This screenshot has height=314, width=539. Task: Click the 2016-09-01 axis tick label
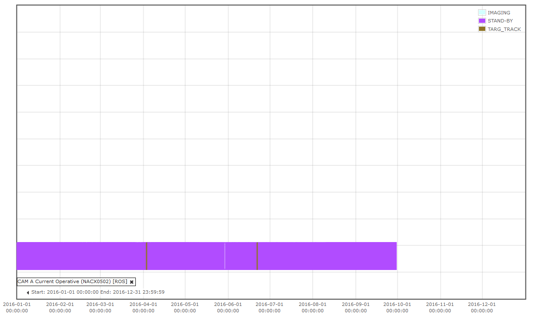pos(356,307)
